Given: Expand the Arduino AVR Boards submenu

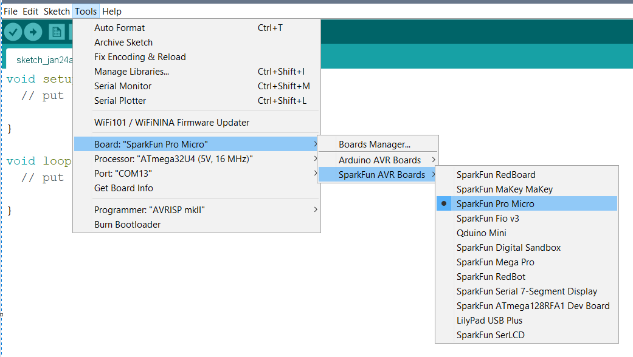Looking at the screenshot, I should click(379, 160).
